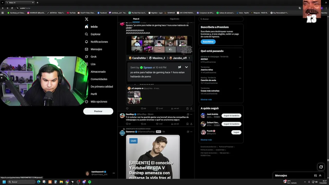This screenshot has width=329, height=185.
Task: Click Seguir button for Puede
Action: [236, 132]
